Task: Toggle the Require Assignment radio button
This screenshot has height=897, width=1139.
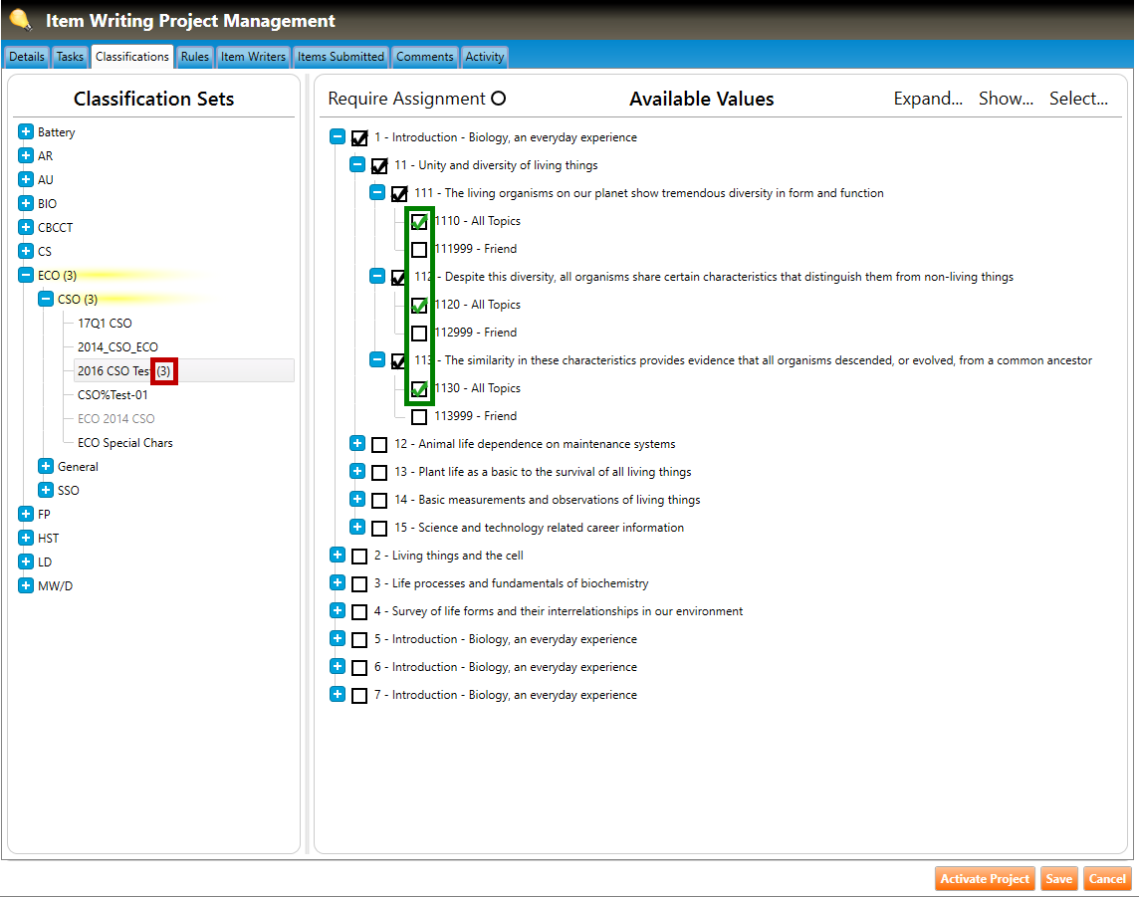Action: point(499,99)
